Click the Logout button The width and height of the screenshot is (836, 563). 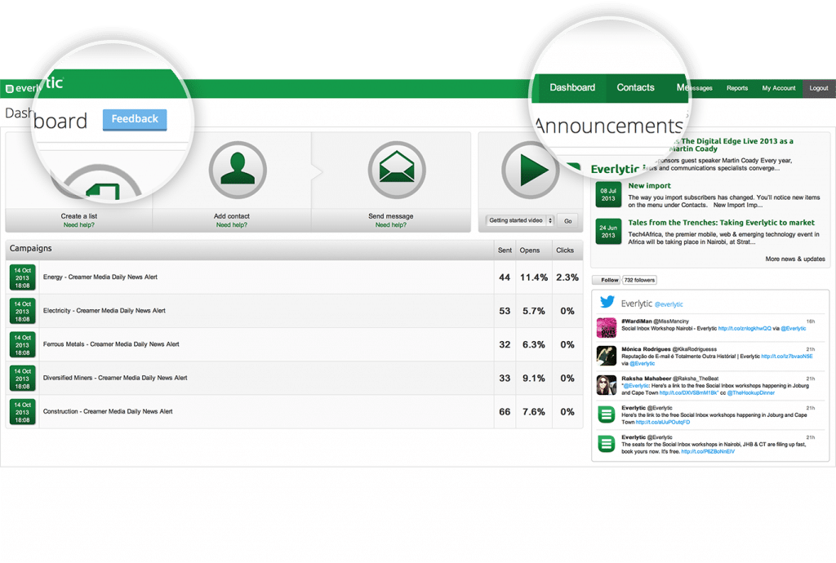(818, 88)
